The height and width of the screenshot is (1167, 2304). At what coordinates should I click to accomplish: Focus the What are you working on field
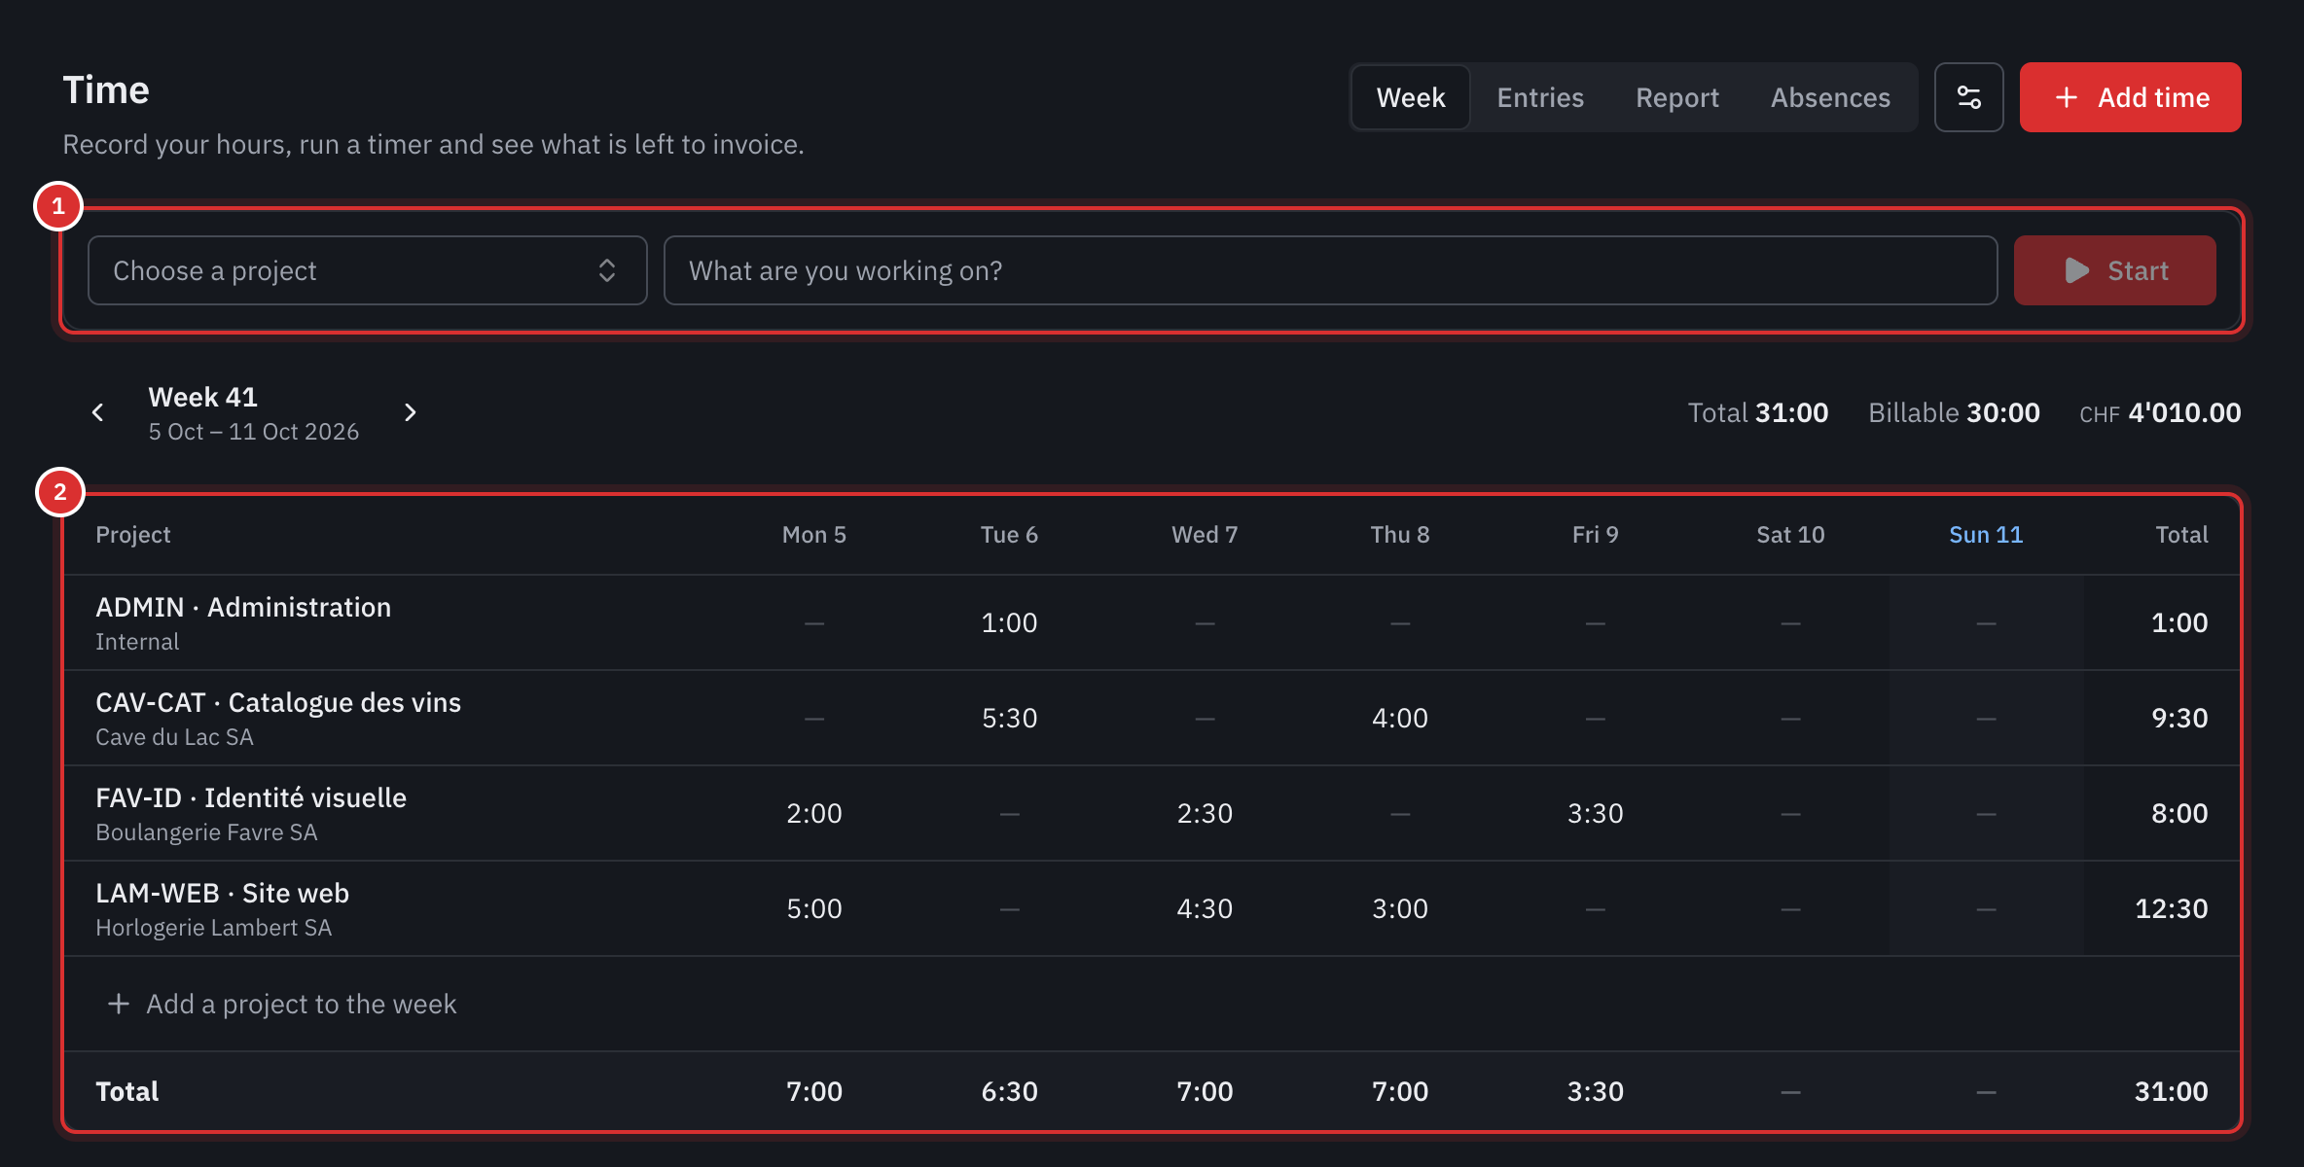pos(1330,270)
